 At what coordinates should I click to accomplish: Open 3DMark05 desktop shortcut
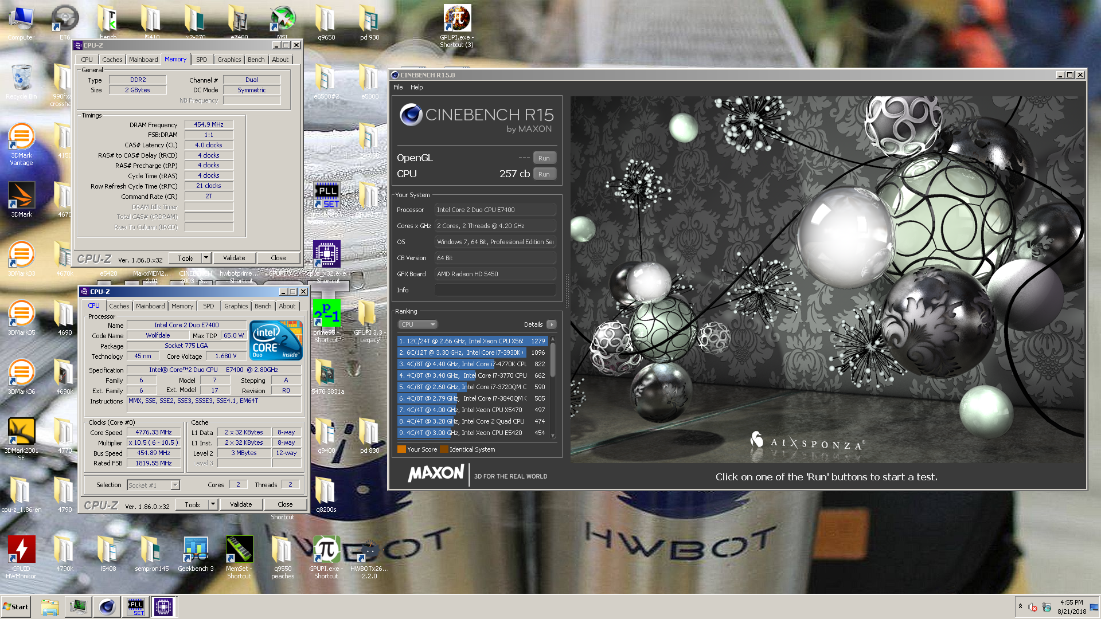coord(21,318)
